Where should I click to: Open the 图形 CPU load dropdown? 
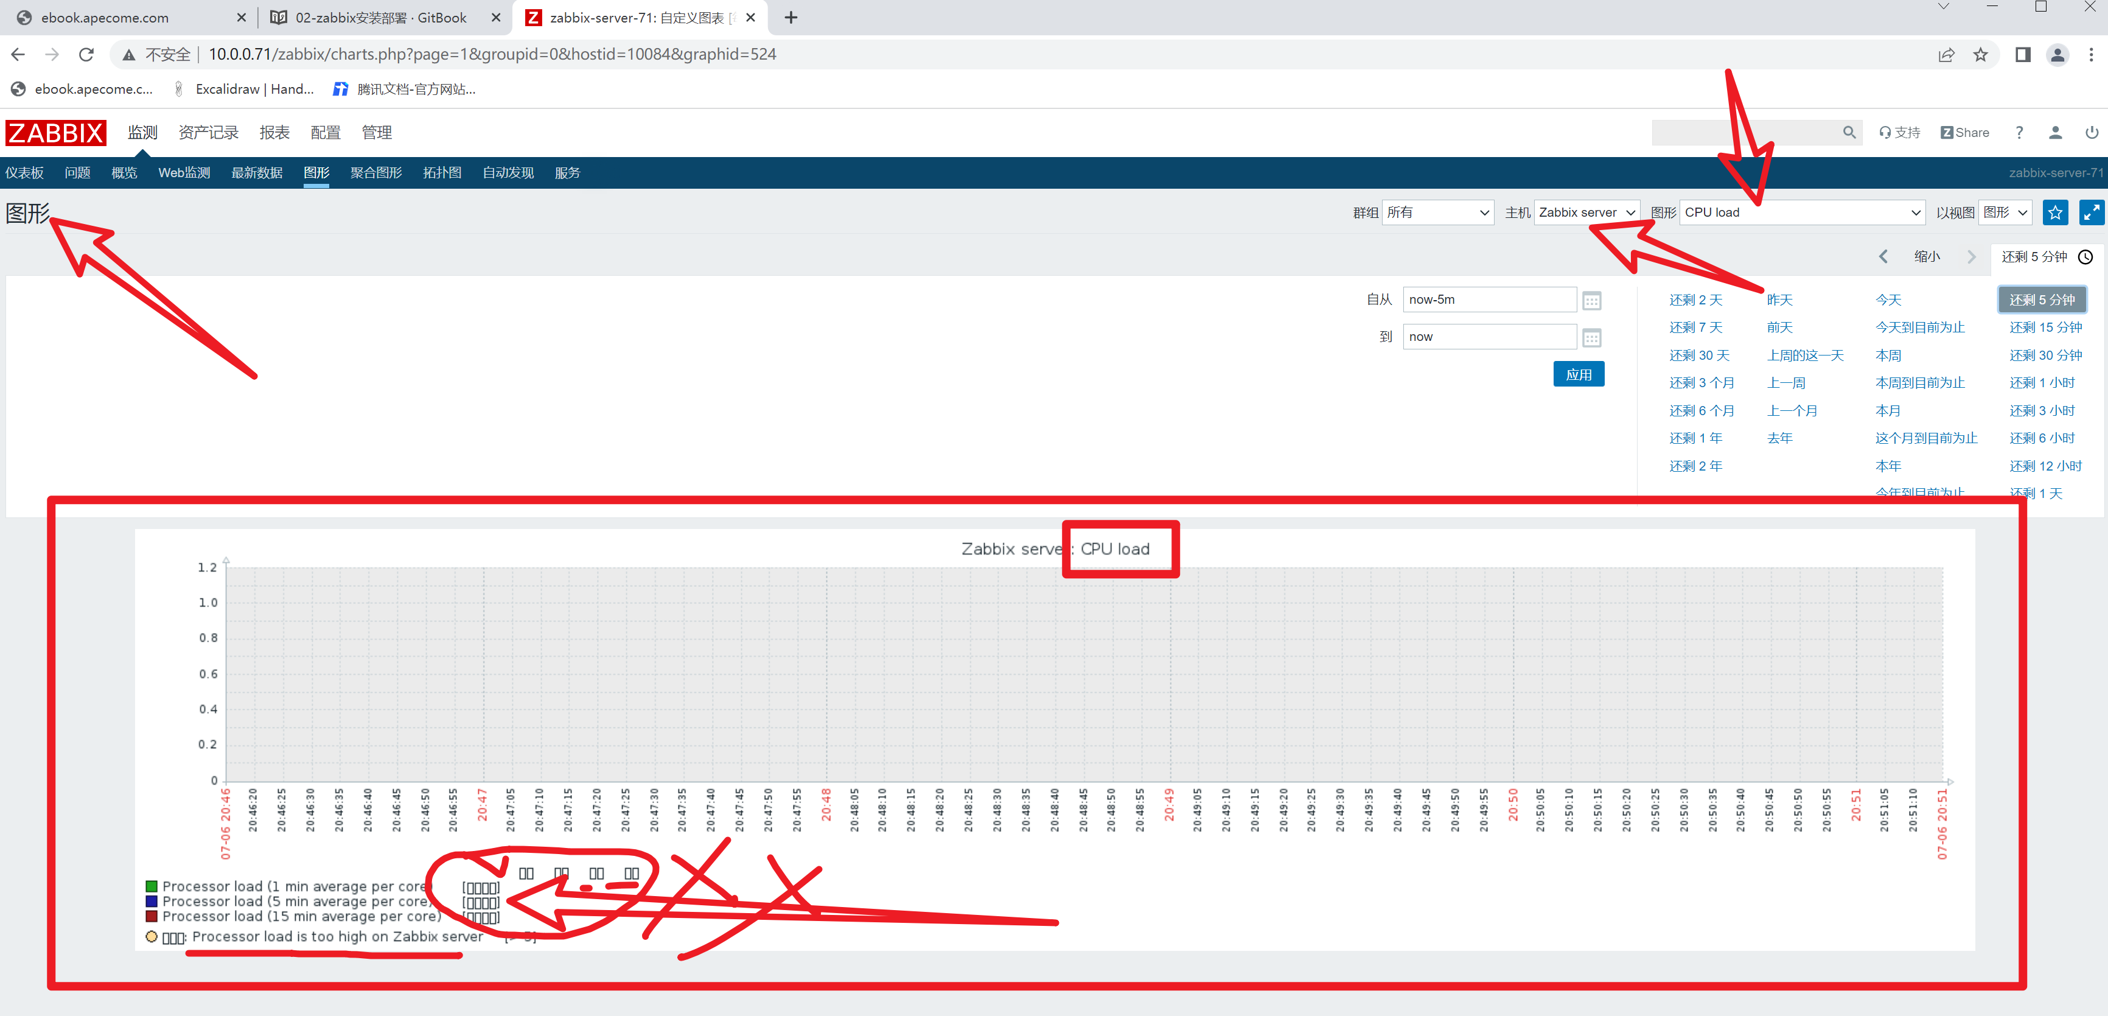pyautogui.click(x=1802, y=213)
